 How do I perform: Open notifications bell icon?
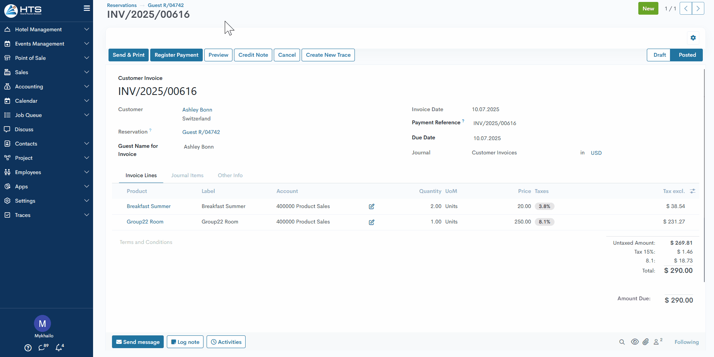tap(59, 348)
